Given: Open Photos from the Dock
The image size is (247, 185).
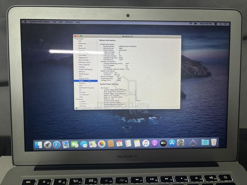Looking at the screenshot, I should (x=102, y=144).
